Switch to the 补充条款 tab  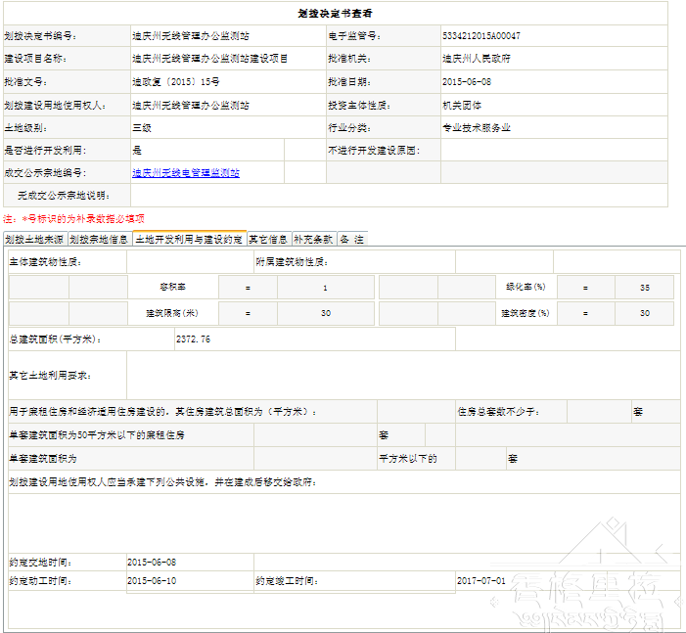[313, 239]
